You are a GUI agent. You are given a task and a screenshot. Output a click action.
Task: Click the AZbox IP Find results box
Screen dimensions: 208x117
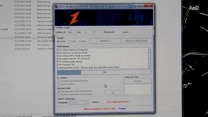(x=138, y=89)
